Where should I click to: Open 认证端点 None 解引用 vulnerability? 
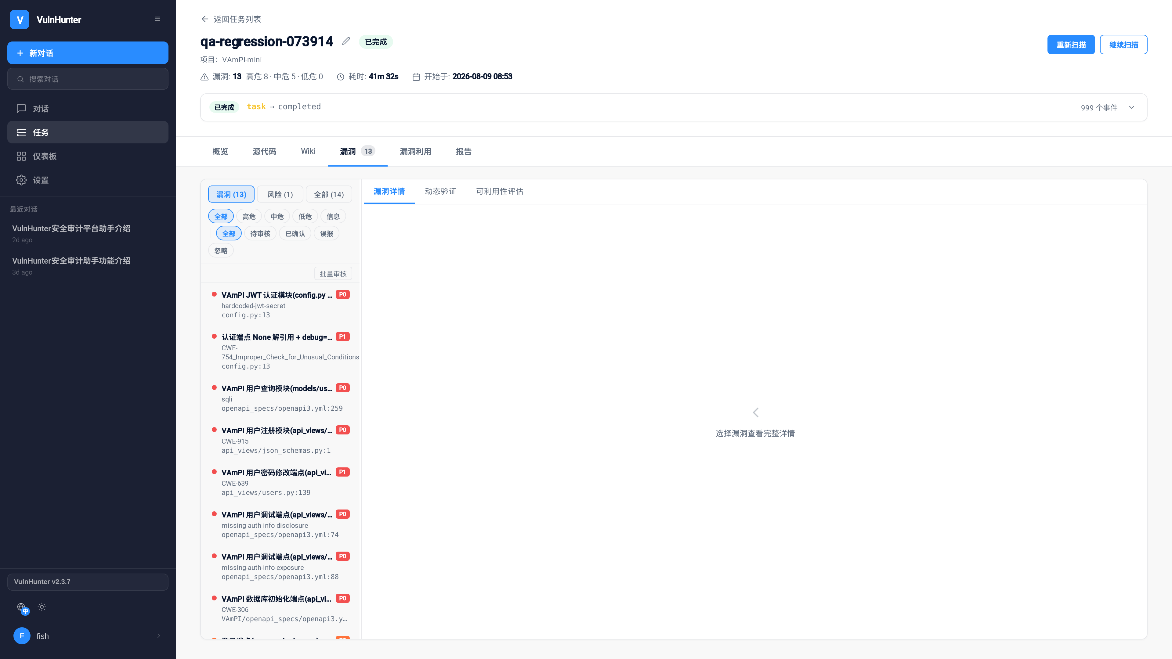tap(280, 351)
